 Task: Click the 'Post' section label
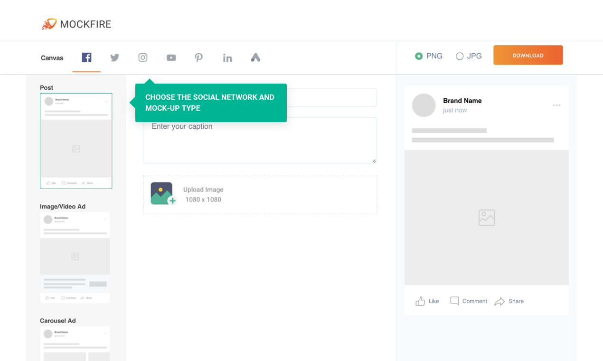click(47, 87)
